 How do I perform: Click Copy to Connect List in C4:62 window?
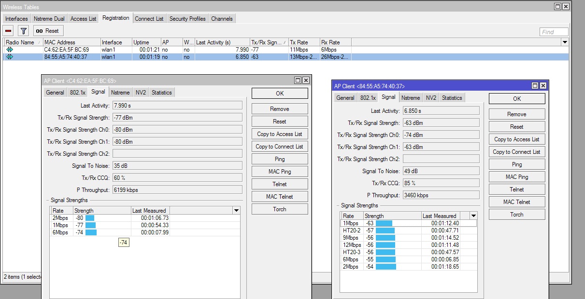click(x=280, y=147)
